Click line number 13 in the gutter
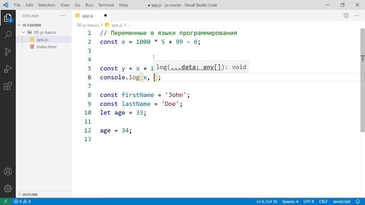 tap(87, 139)
